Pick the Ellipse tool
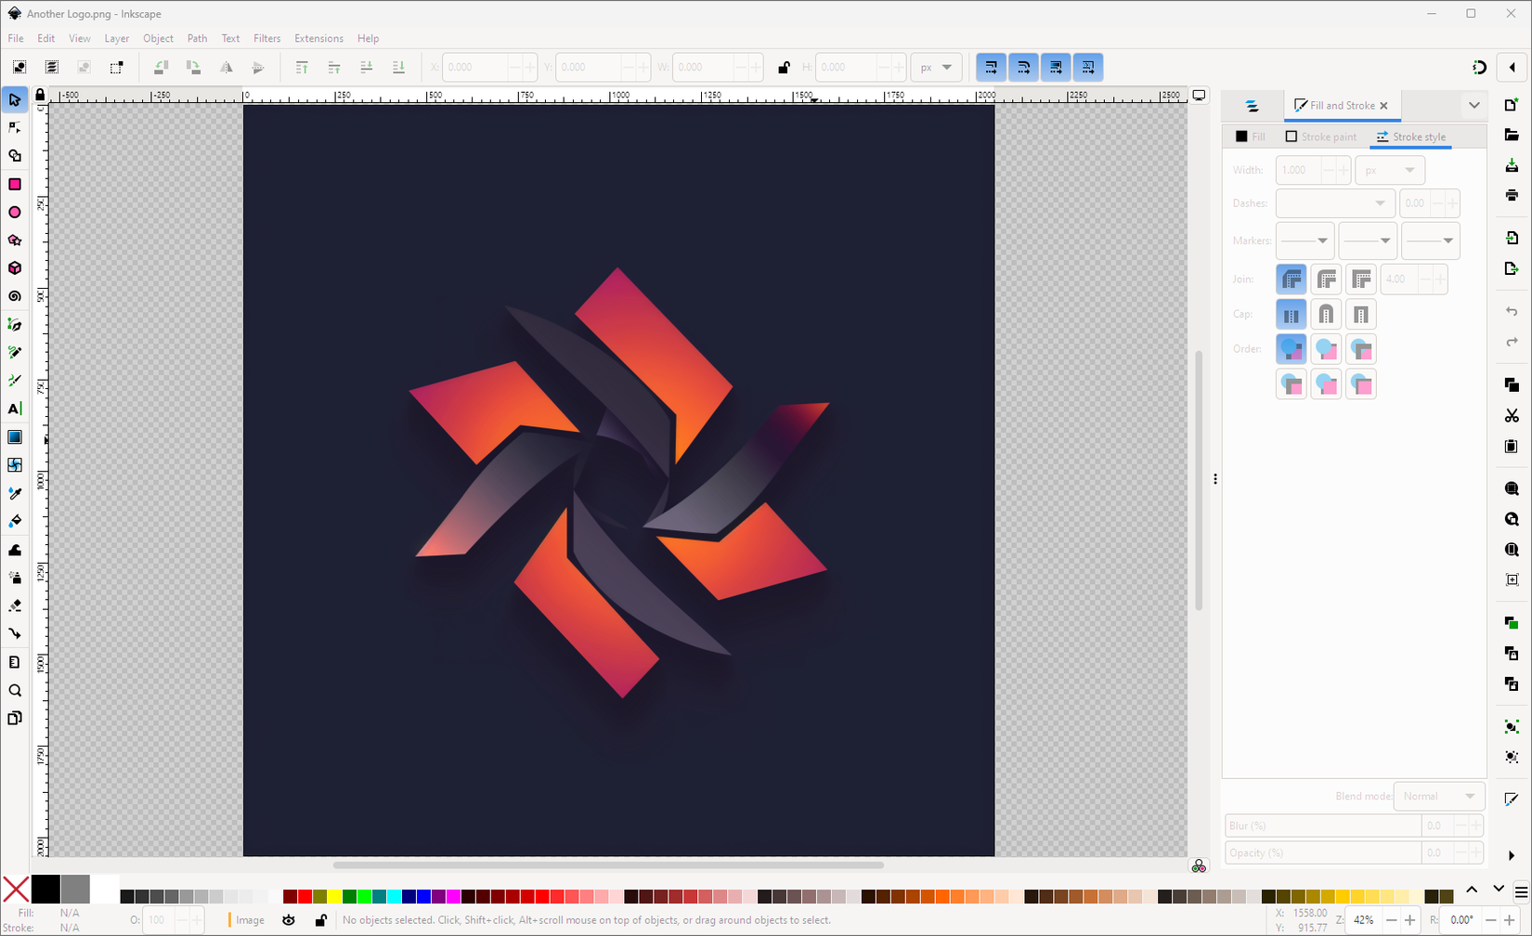1532x936 pixels. (x=15, y=212)
